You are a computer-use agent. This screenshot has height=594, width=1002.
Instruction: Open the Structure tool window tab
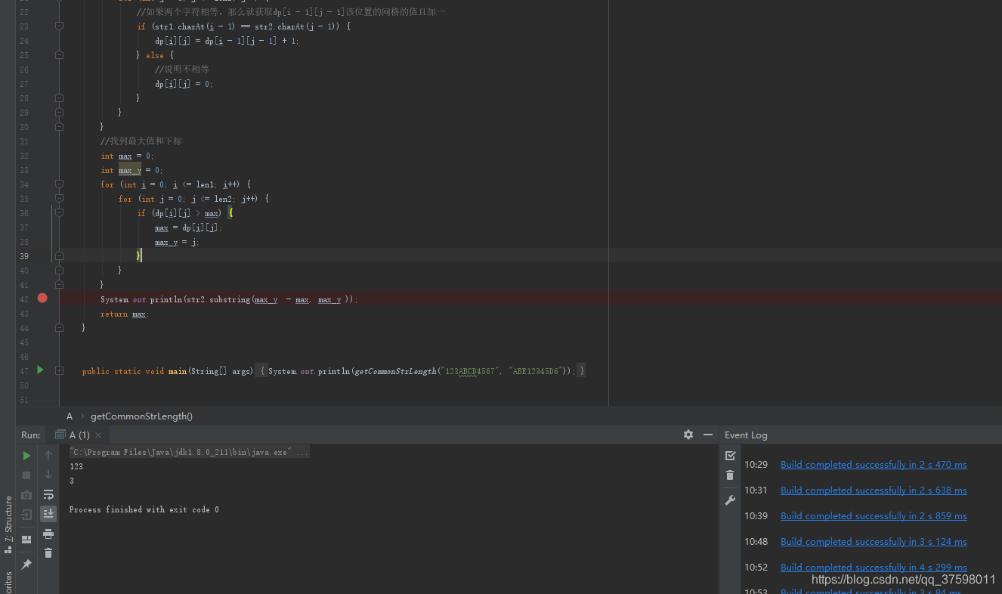8,524
